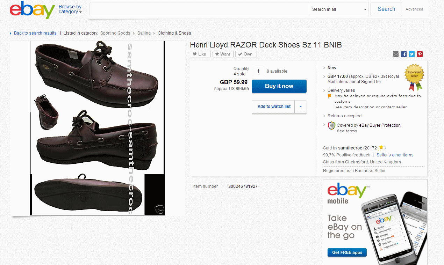
Task: Expand the Add to watch list arrow
Action: [301, 106]
